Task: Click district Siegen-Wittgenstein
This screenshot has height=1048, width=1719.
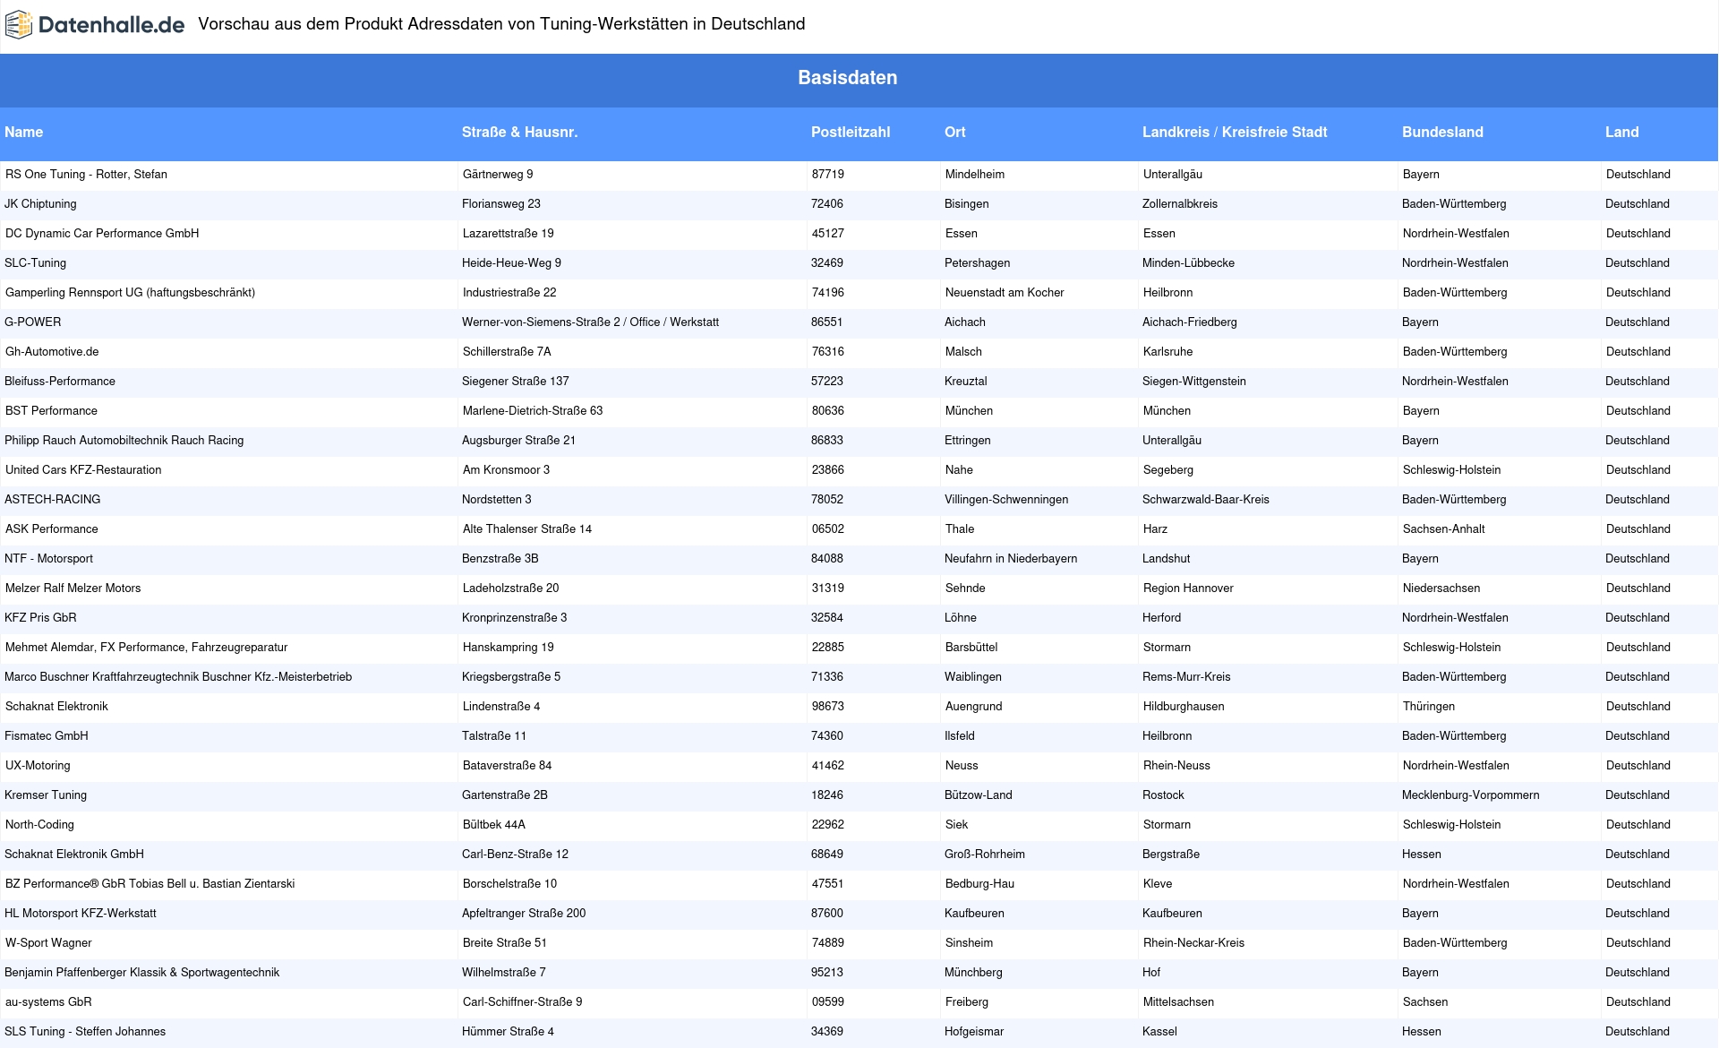Action: (x=1194, y=382)
